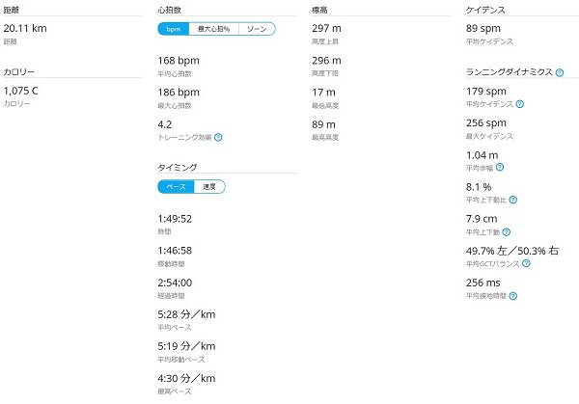Click help icon next to 平均接地時間

click(513, 296)
